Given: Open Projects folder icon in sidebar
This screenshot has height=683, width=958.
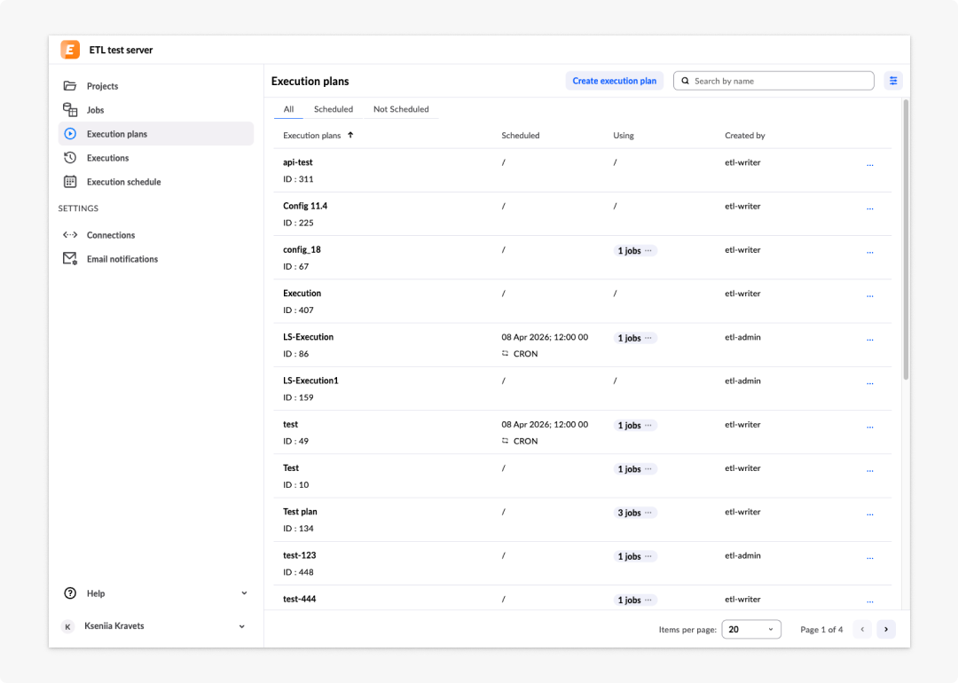Looking at the screenshot, I should pyautogui.click(x=70, y=85).
